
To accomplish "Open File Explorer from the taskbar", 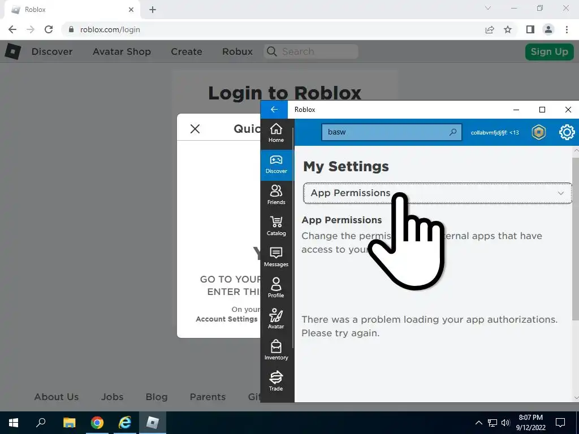I will (69, 423).
